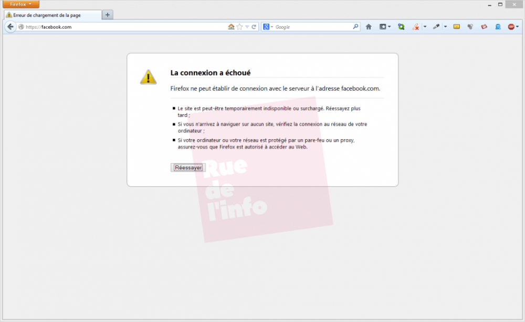The image size is (525, 322).
Task: Click the red Adblock Plus stop-sign icon
Action: click(x=511, y=27)
